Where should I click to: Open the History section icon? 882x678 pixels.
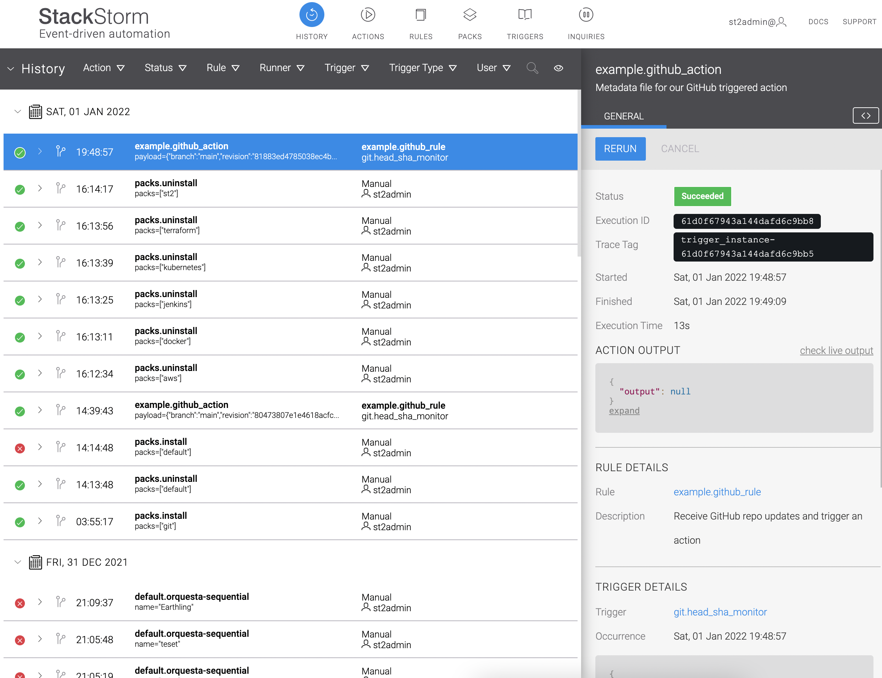311,15
